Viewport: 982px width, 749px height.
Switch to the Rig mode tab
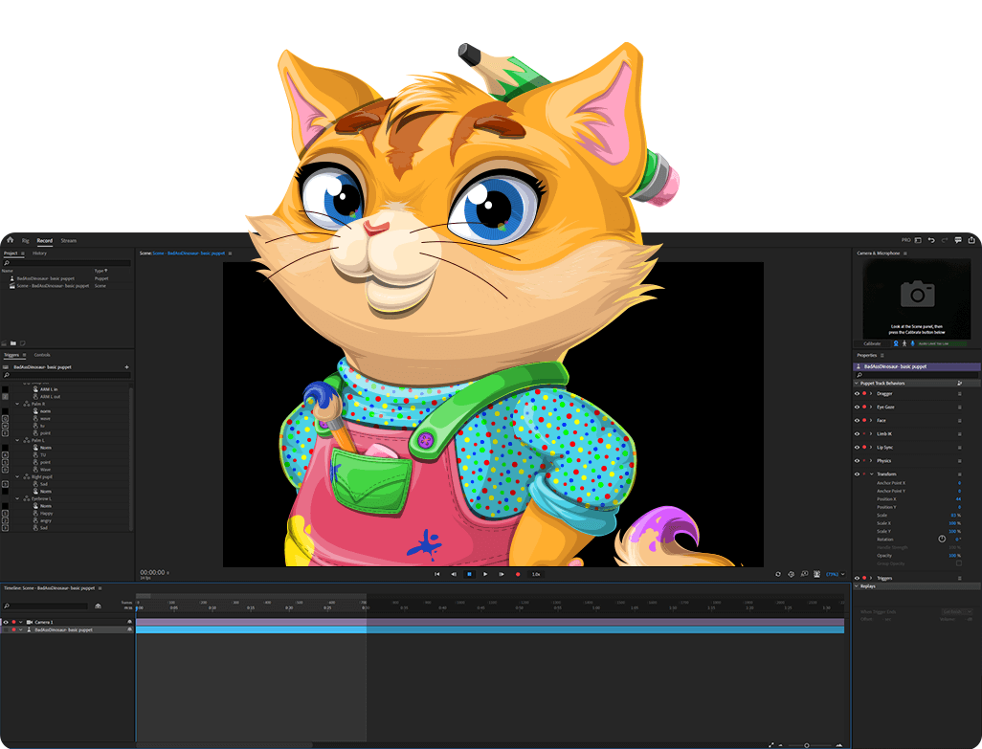[26, 240]
